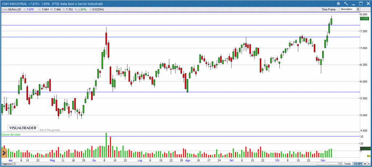Zoom in with the plus button
This screenshot has height=167, width=372.
[x=365, y=164]
